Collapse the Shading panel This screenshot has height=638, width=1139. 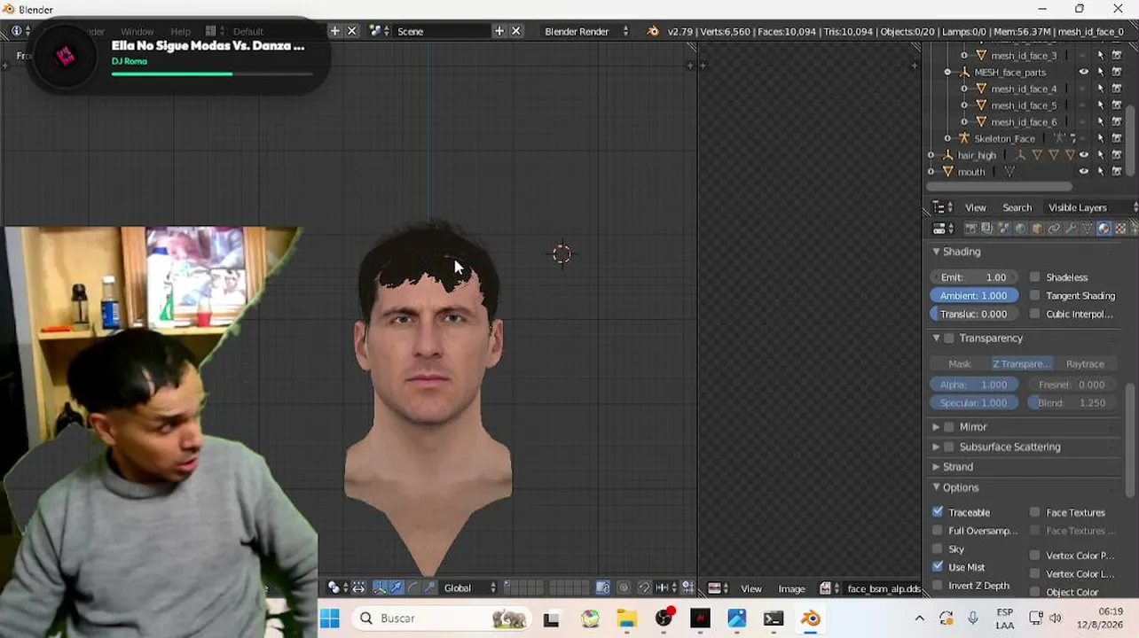coord(936,252)
